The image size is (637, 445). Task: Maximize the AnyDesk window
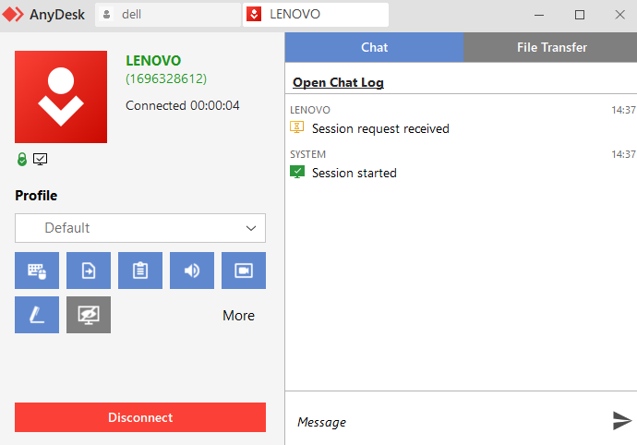(580, 15)
